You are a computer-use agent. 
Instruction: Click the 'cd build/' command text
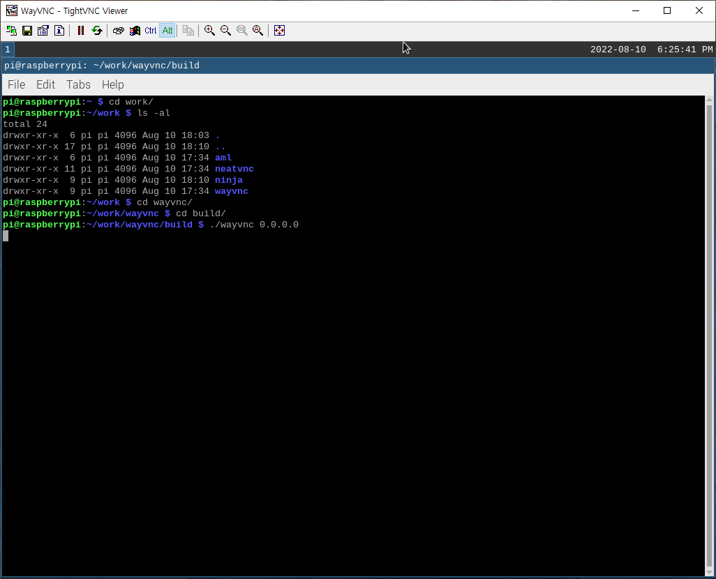tap(201, 213)
